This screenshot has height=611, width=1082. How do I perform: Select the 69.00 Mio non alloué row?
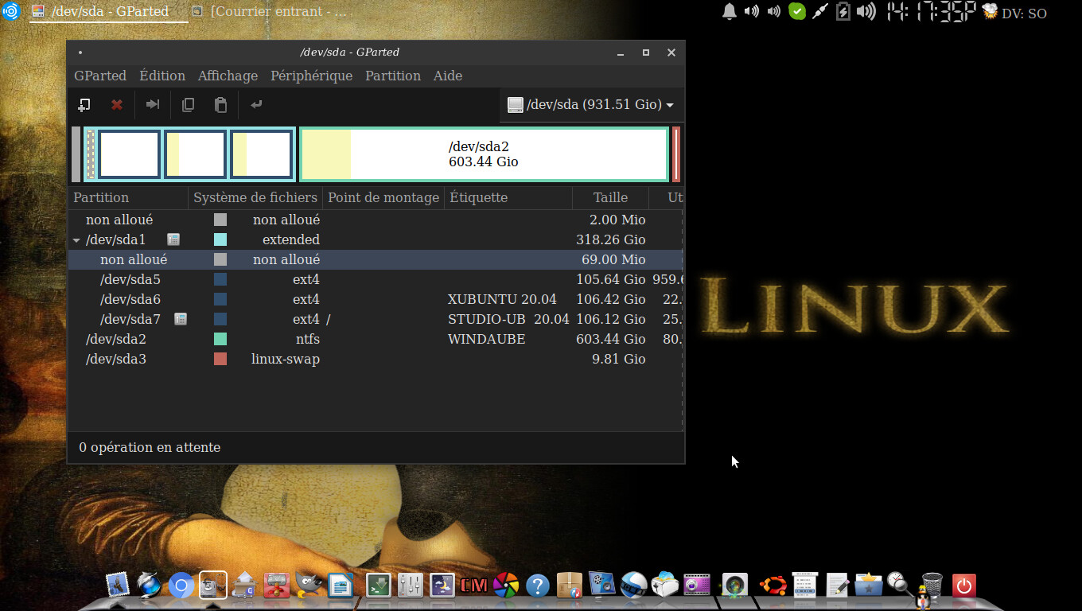[x=376, y=259]
